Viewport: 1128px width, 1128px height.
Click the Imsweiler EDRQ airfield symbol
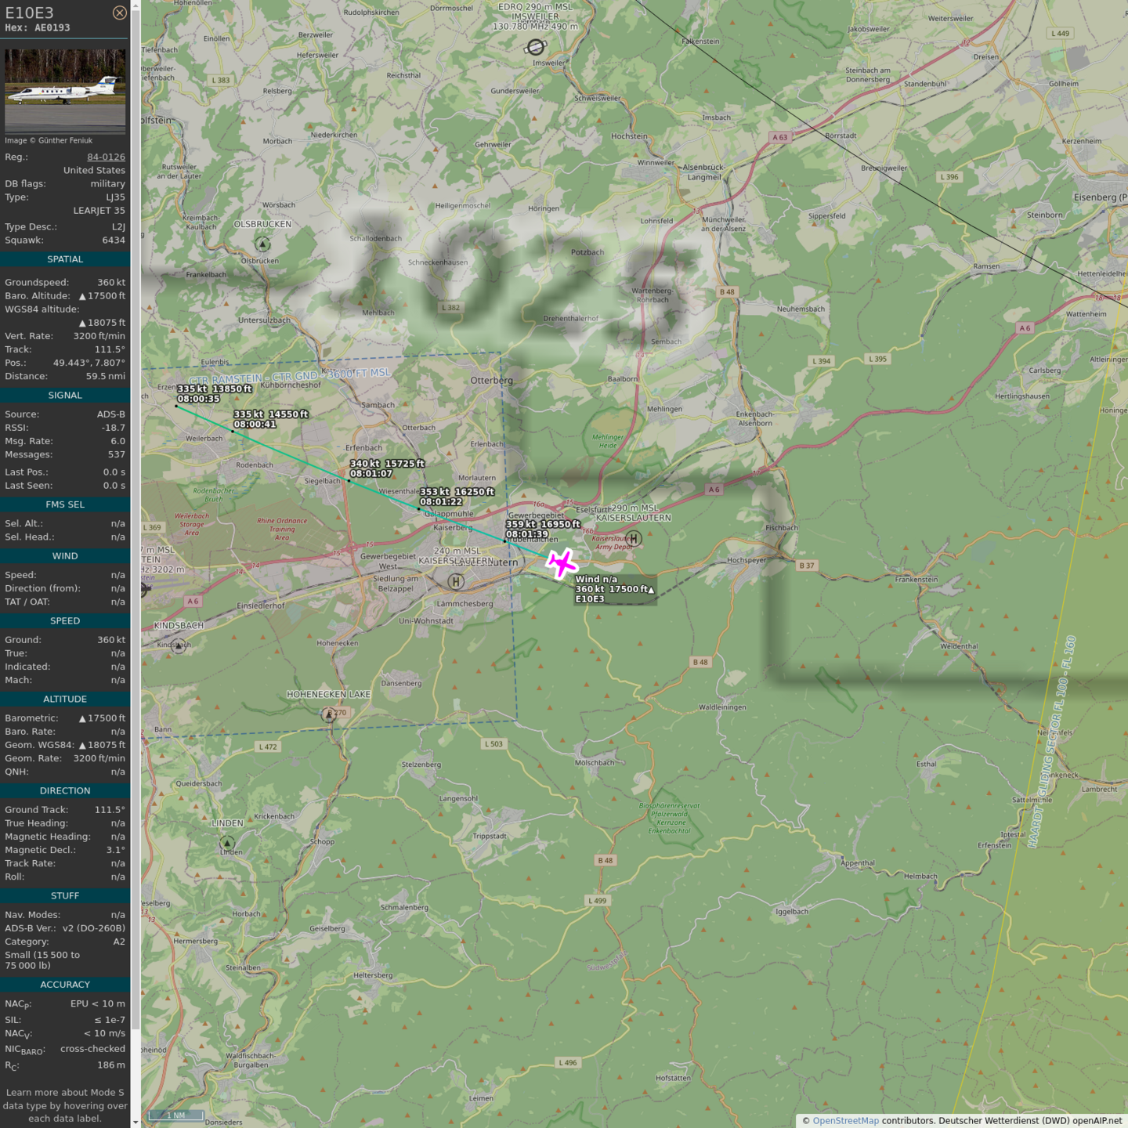pyautogui.click(x=536, y=47)
